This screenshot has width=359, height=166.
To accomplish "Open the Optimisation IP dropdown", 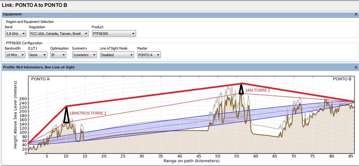I will click(58, 55).
